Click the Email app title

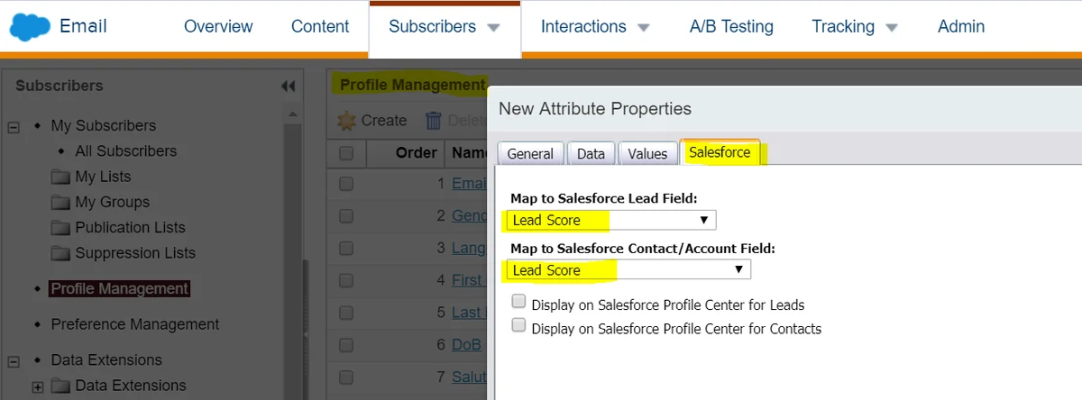coord(83,26)
